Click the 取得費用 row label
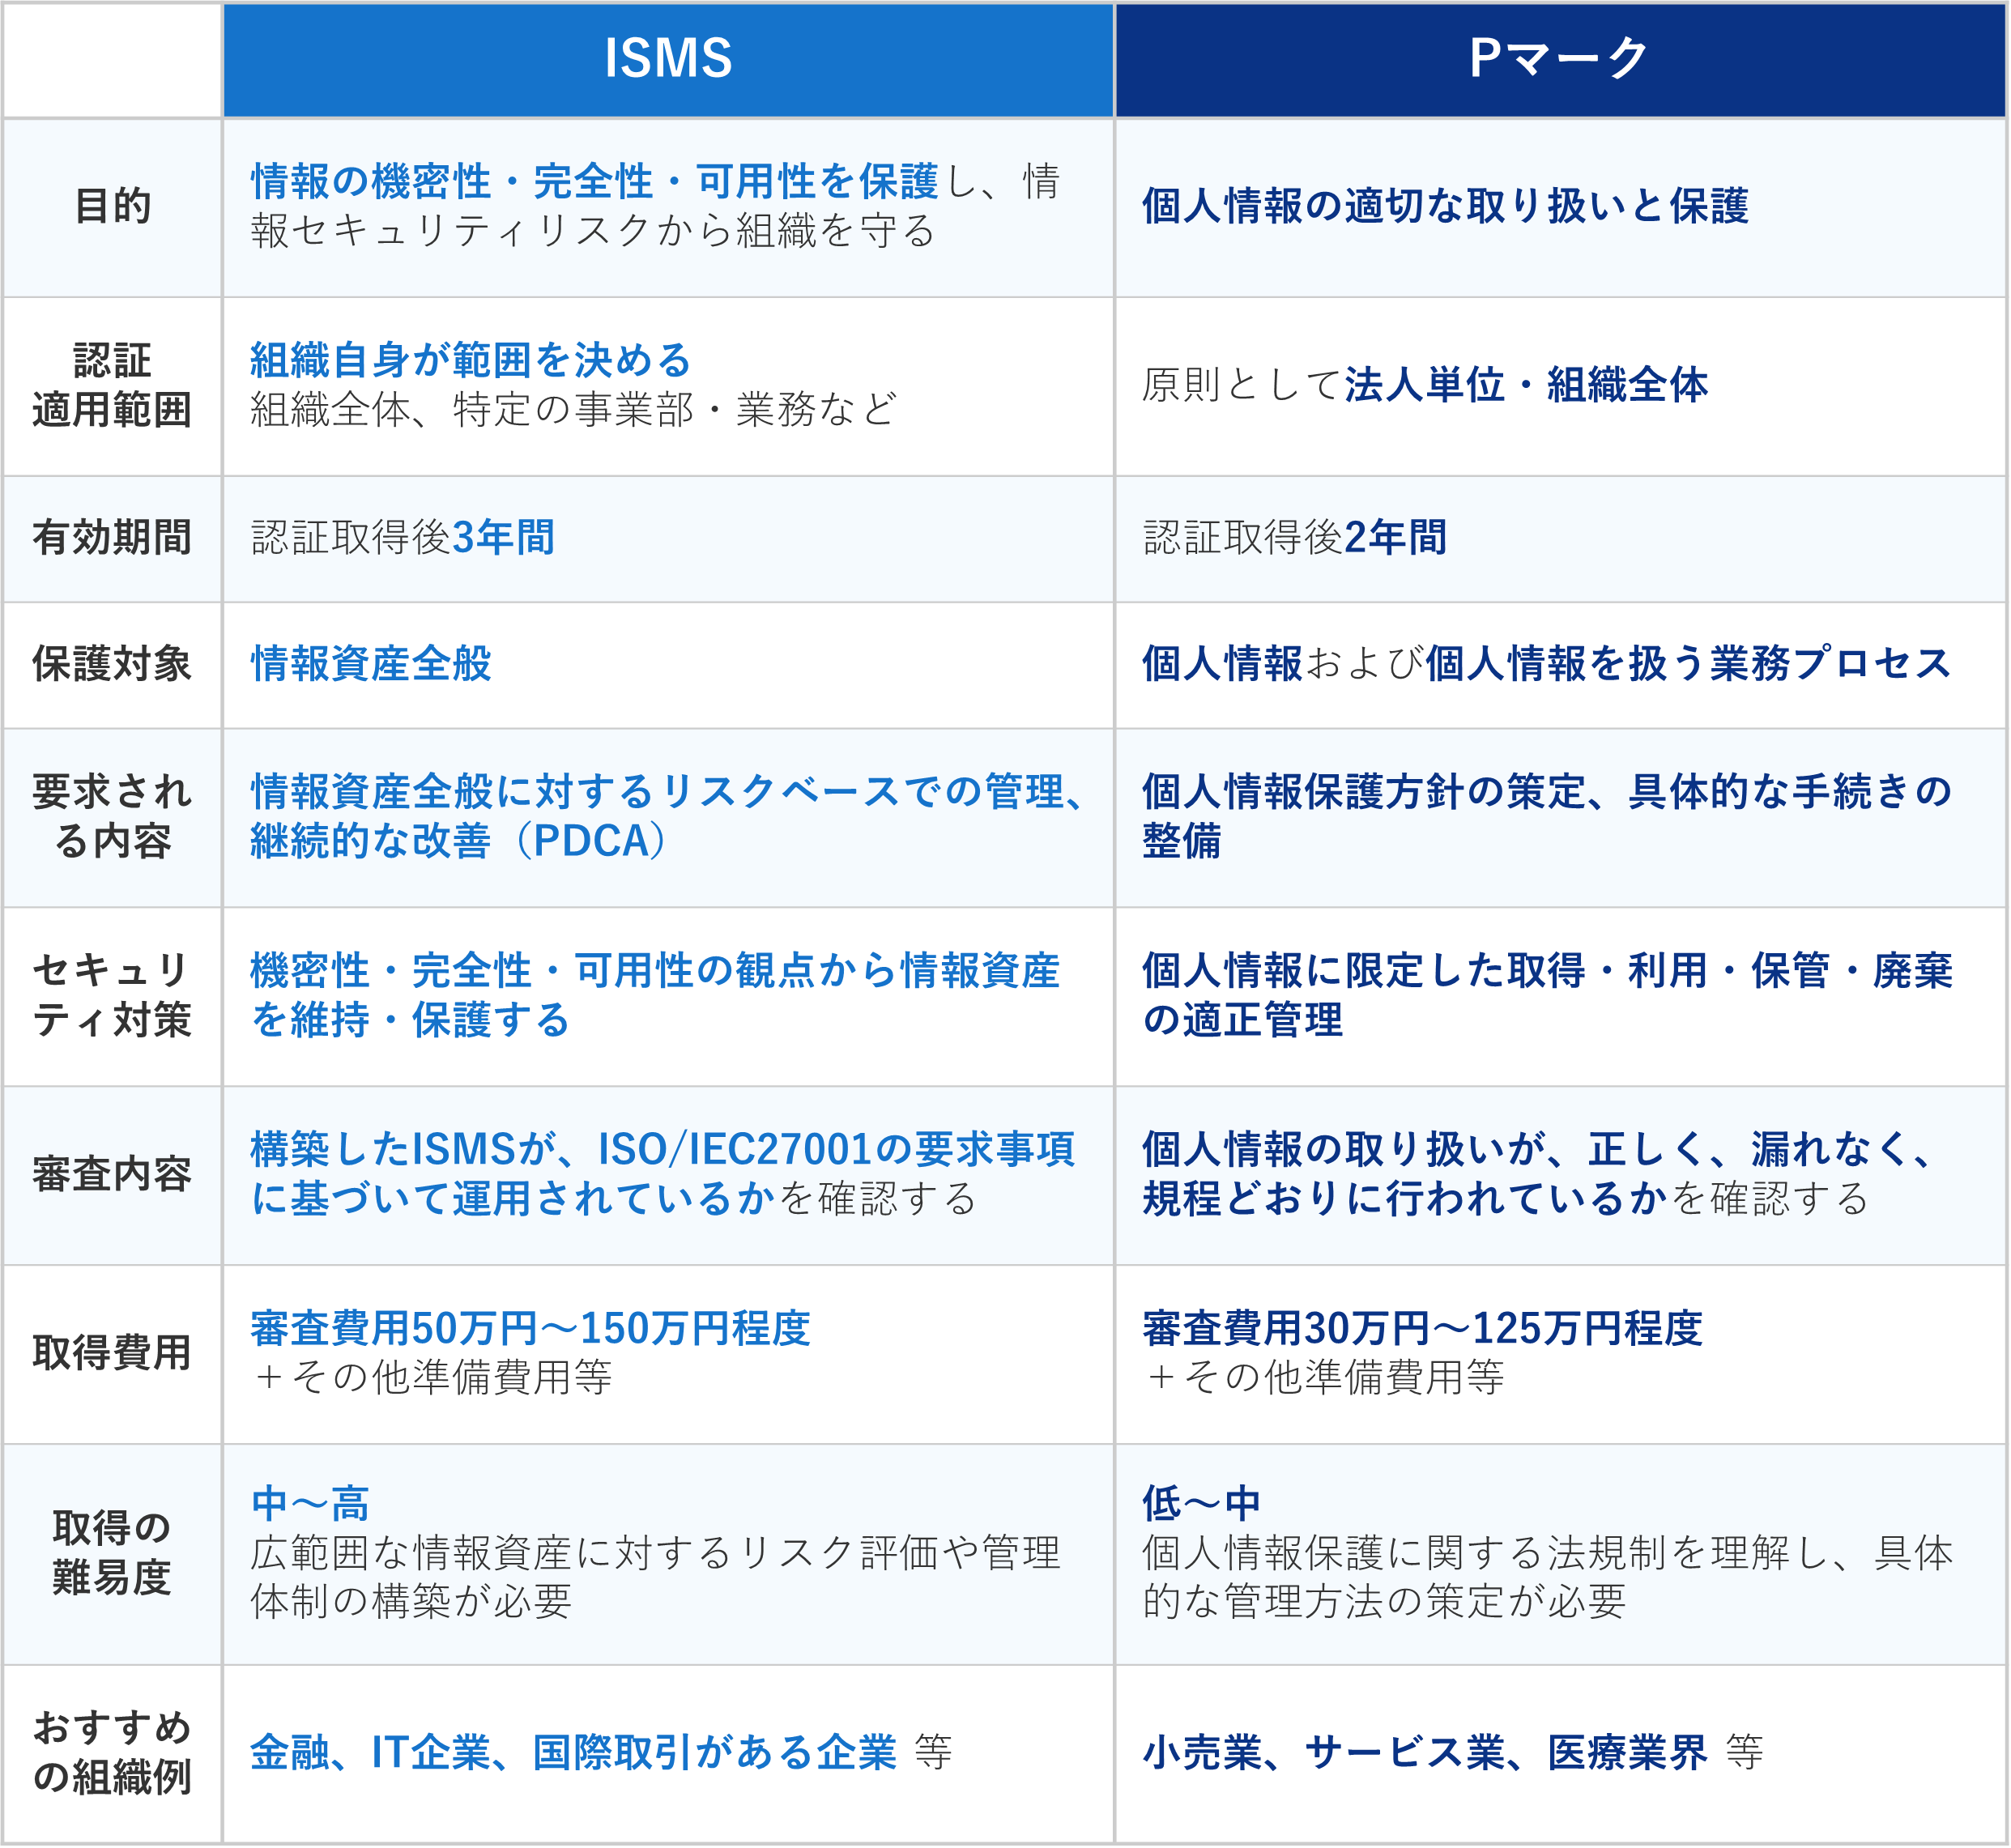 click(x=112, y=1353)
